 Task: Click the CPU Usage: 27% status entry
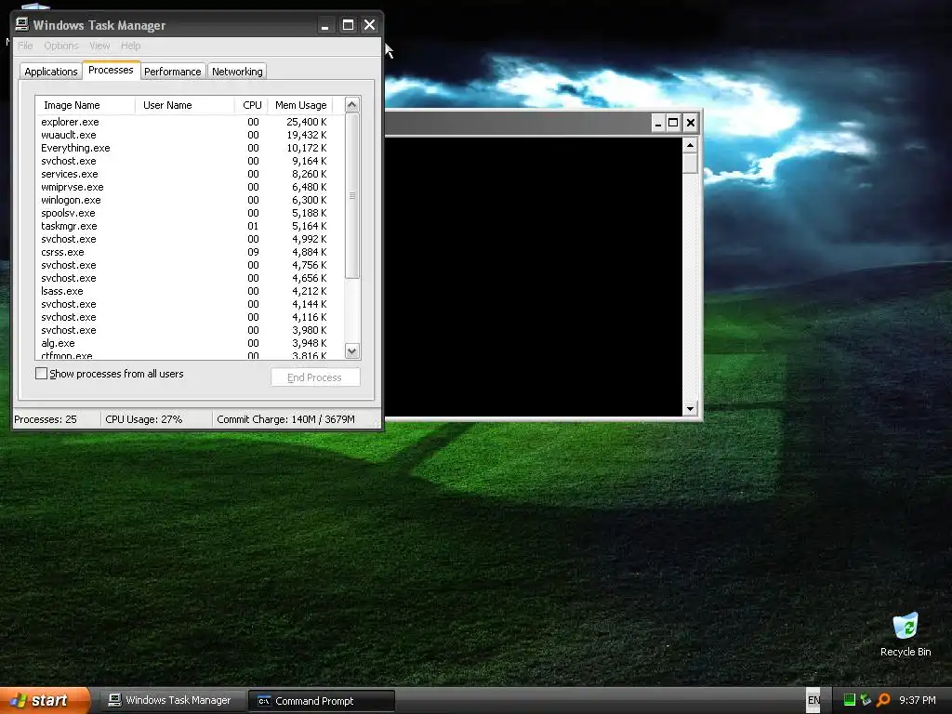156,419
